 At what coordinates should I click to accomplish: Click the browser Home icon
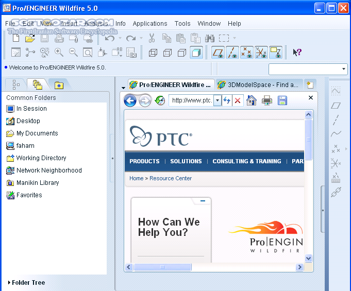pos(252,100)
